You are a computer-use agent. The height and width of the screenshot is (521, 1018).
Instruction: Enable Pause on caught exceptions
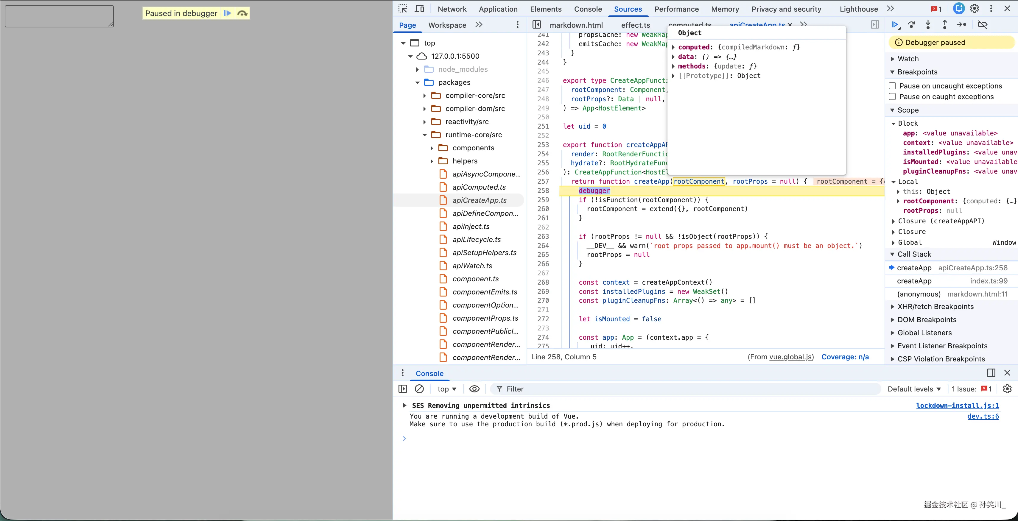pyautogui.click(x=892, y=96)
